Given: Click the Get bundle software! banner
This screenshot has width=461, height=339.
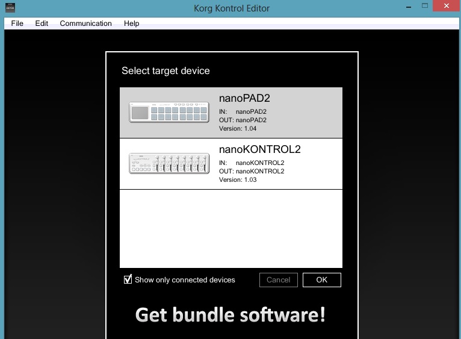Looking at the screenshot, I should 230,315.
